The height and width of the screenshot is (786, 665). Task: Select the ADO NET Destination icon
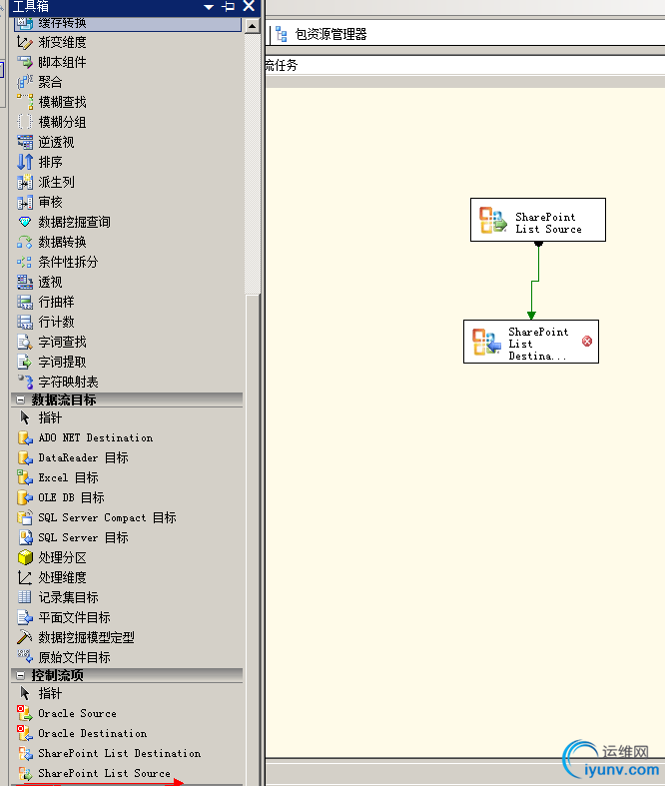point(25,437)
